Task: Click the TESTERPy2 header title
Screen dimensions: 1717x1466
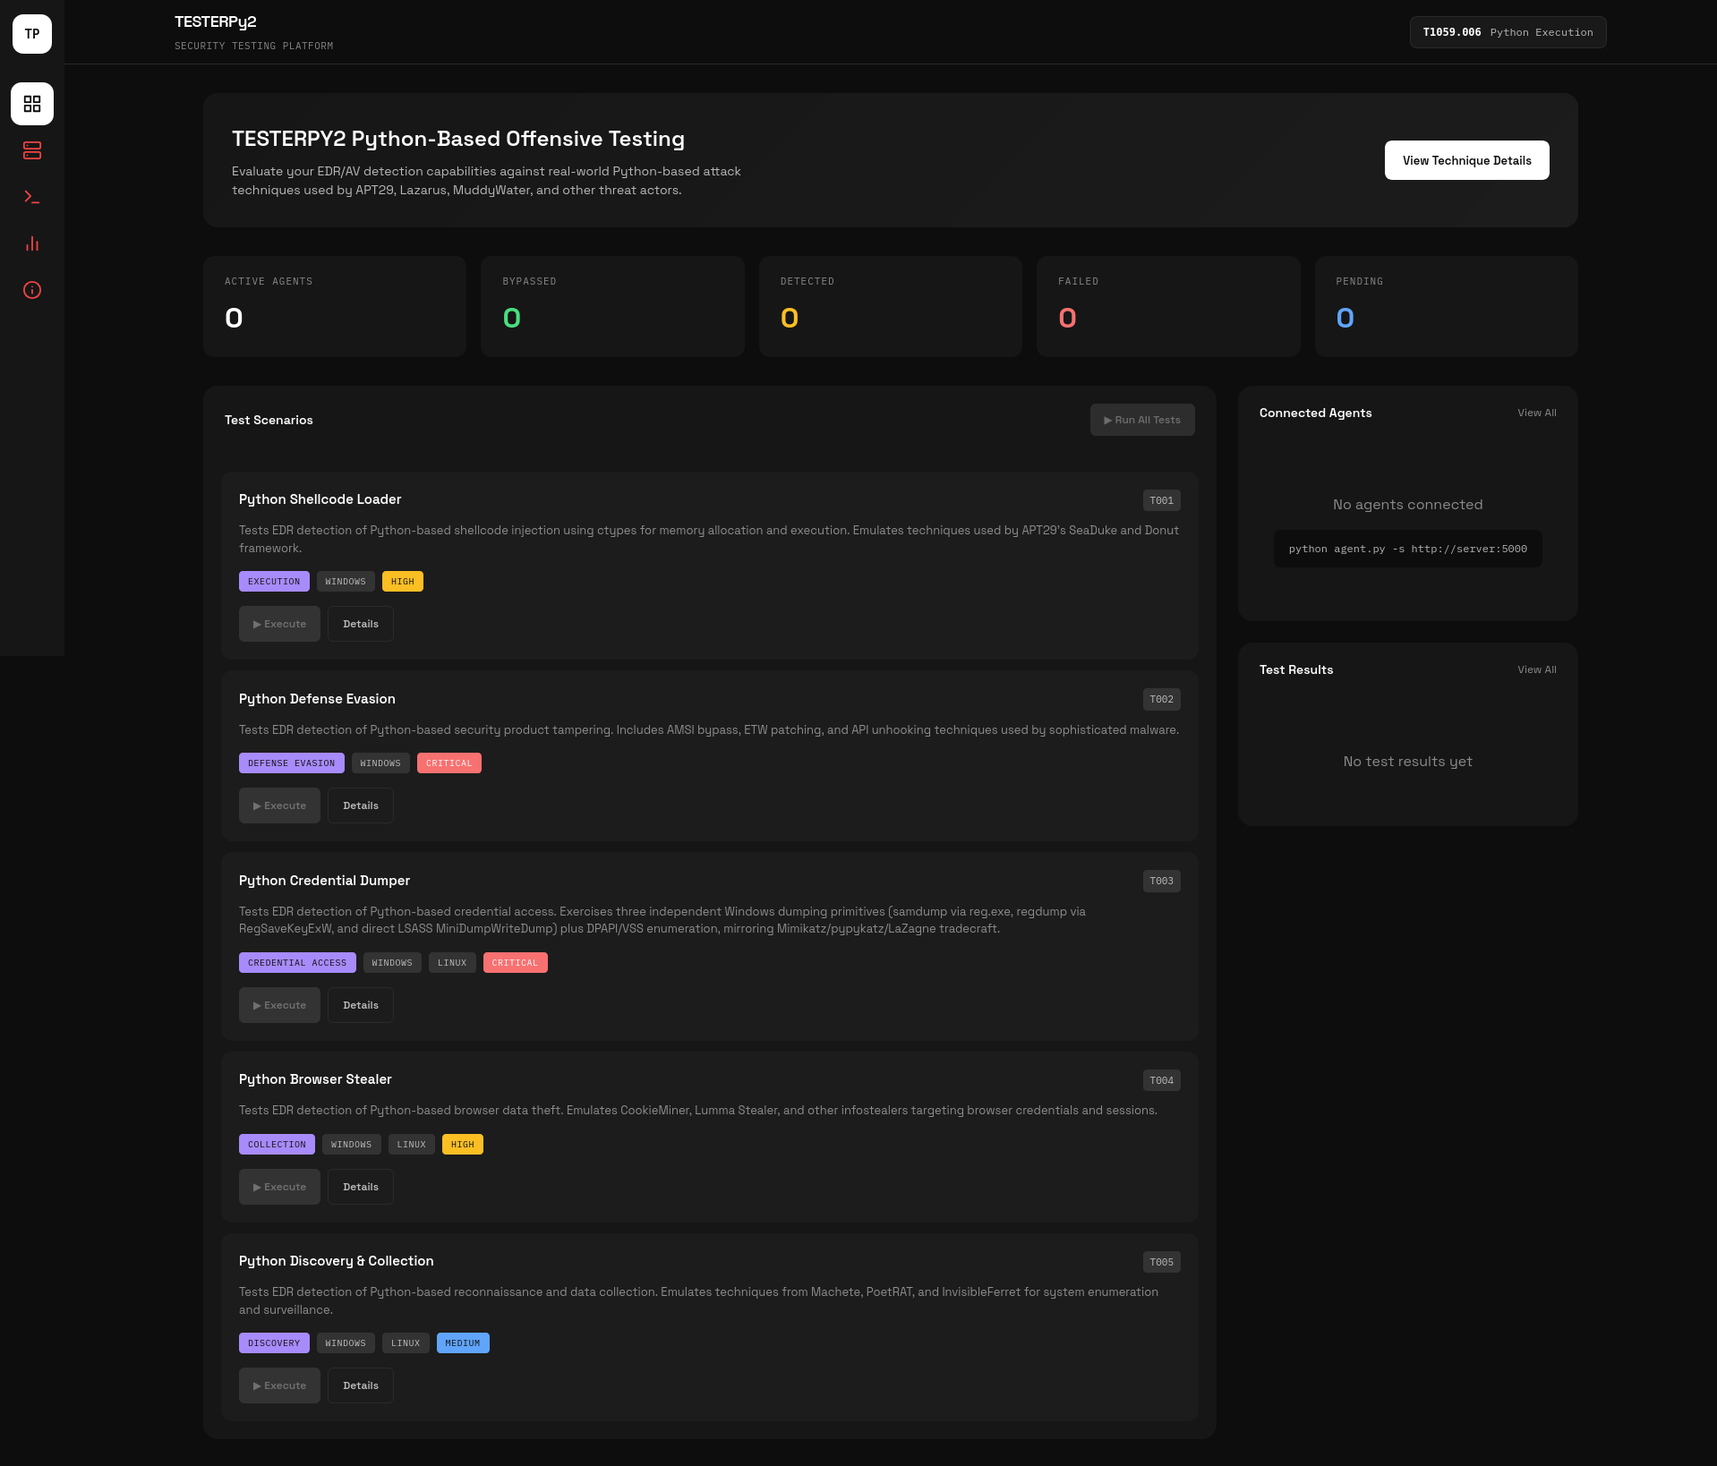Action: [x=216, y=21]
